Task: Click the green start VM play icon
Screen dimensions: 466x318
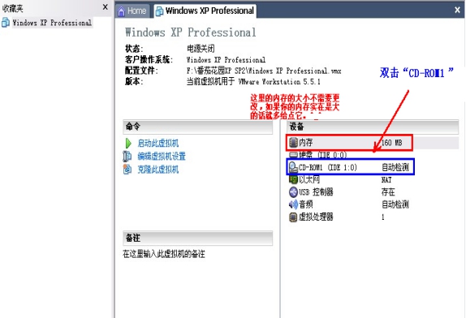Action: (x=128, y=143)
